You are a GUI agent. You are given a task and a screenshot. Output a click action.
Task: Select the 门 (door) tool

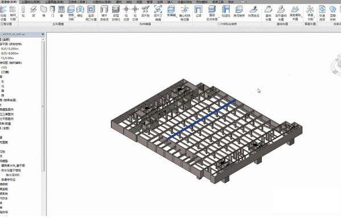pos(52,11)
